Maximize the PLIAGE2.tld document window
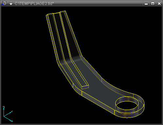 click(153, 4)
